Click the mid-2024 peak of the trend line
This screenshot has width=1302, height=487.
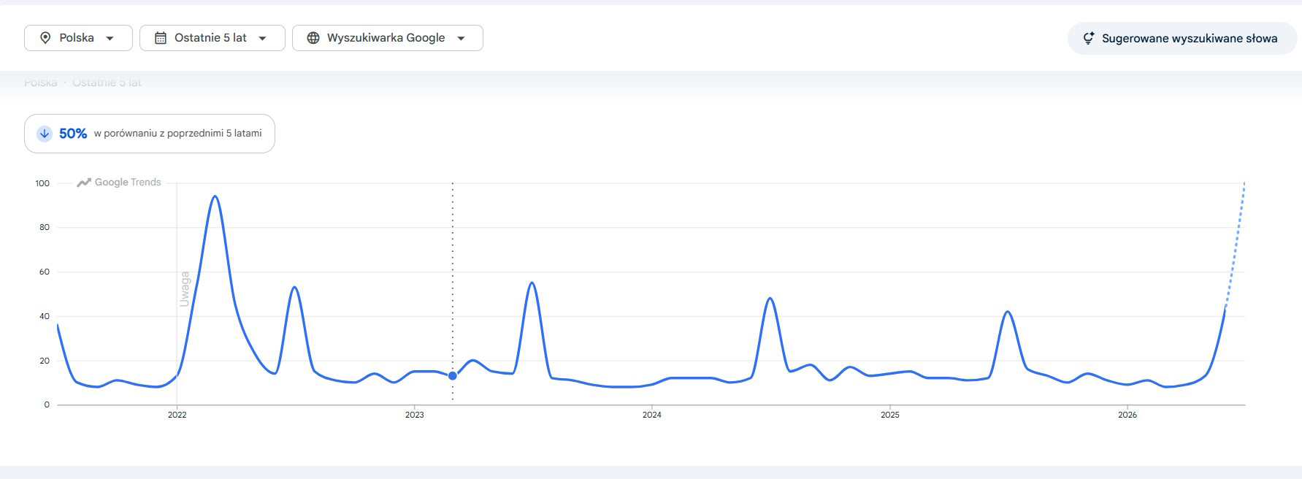click(x=770, y=298)
